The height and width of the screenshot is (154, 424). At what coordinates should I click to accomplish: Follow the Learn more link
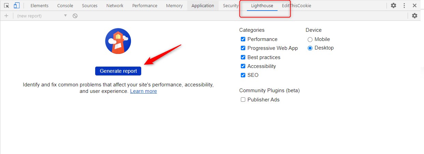(x=143, y=91)
